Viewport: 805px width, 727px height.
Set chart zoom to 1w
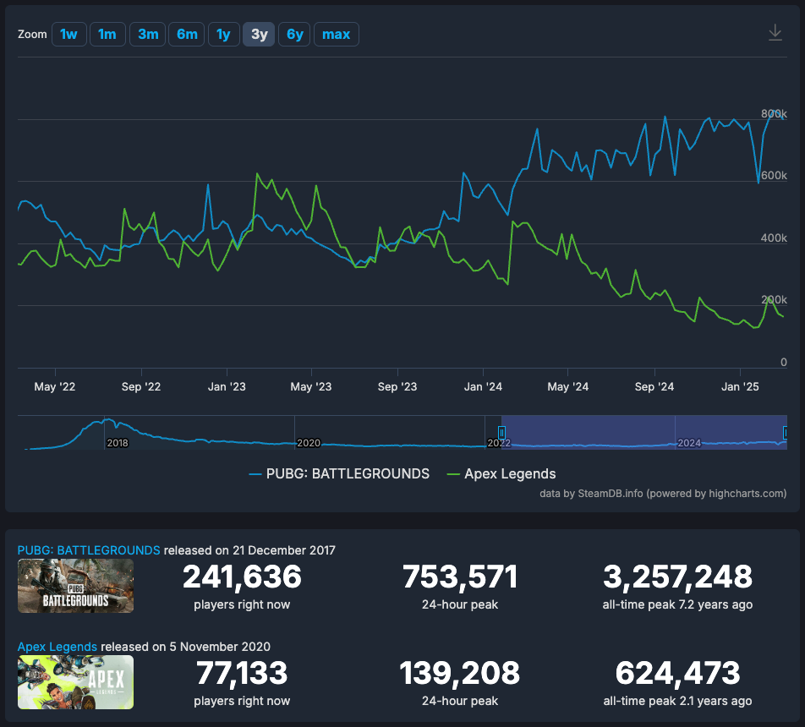click(x=68, y=35)
